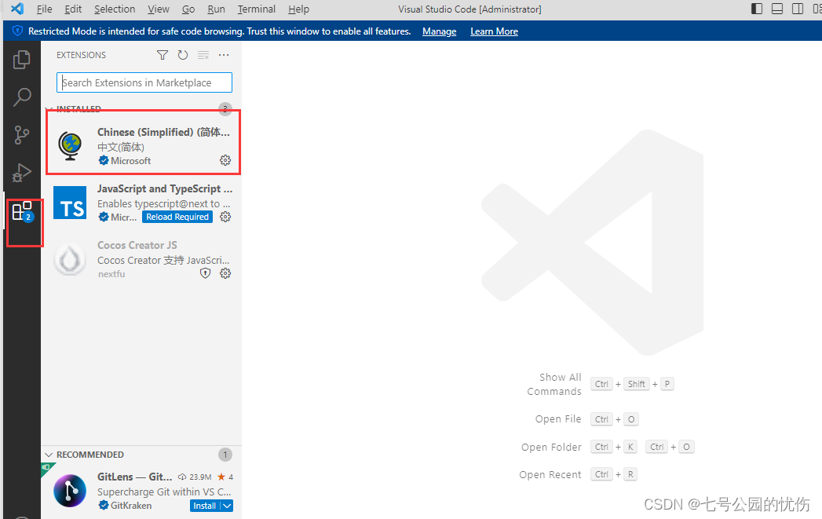Screen dimensions: 822x519
Task: Select the GitLens extension title
Action: coord(135,477)
